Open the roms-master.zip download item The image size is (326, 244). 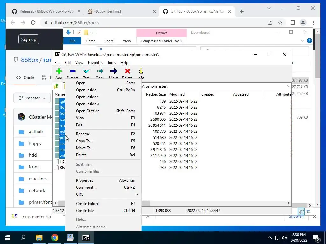pos(36,217)
